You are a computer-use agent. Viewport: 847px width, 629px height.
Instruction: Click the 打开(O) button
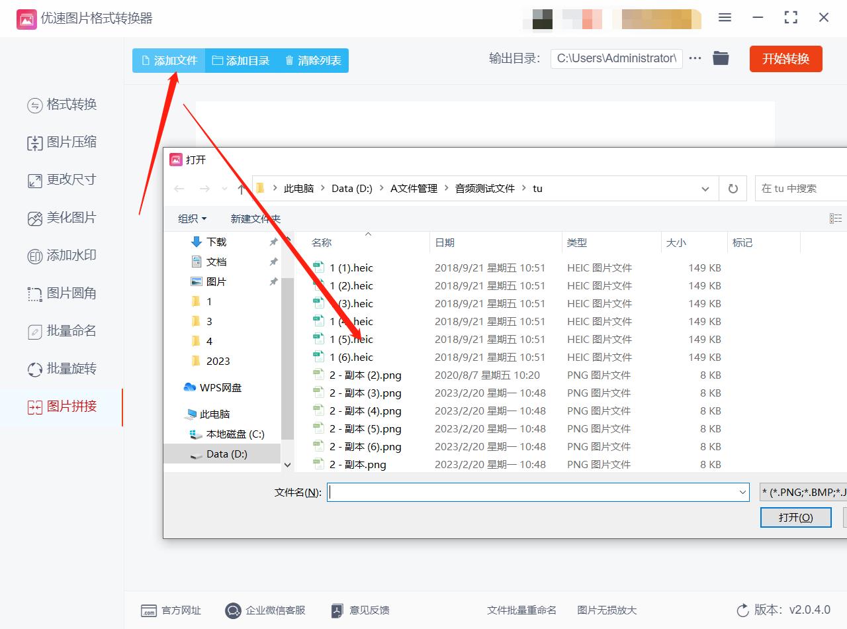click(795, 517)
